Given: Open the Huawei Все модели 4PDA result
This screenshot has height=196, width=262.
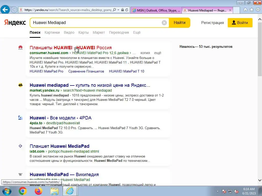Looking at the screenshot, I should tap(60, 118).
